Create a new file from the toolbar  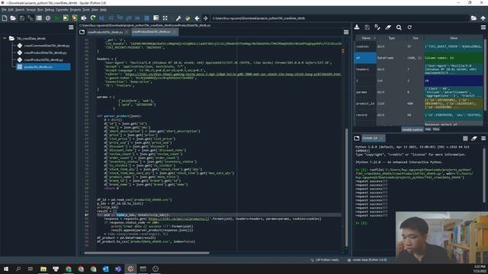pyautogui.click(x=5, y=18)
